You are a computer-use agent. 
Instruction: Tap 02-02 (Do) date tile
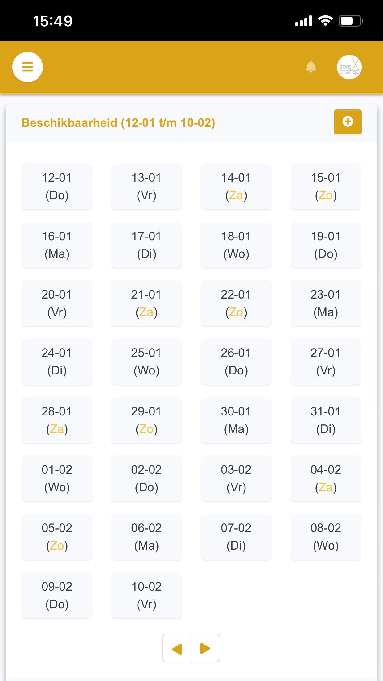146,478
